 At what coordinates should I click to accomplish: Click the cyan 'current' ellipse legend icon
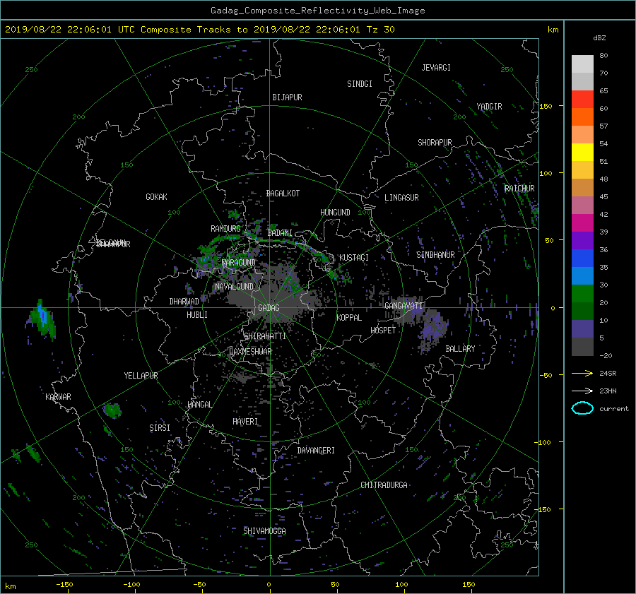pos(582,408)
